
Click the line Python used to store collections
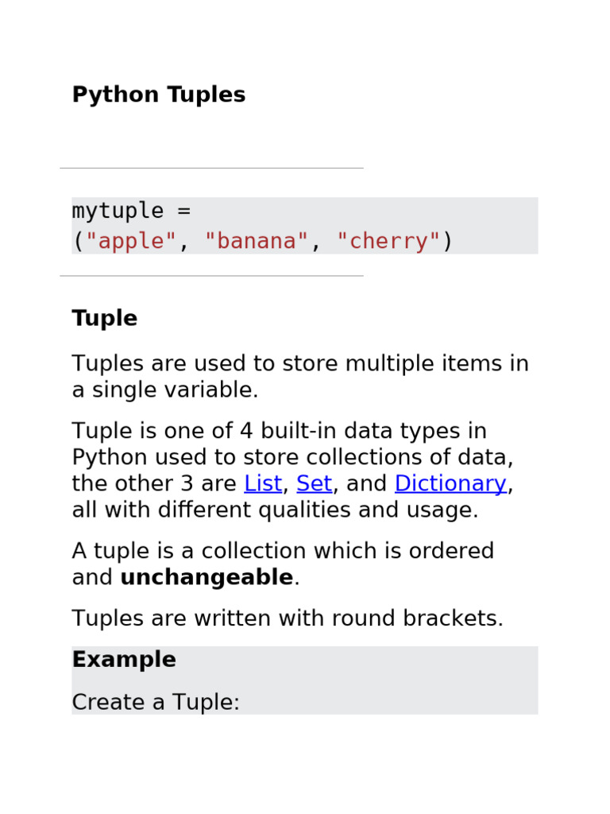coord(292,458)
